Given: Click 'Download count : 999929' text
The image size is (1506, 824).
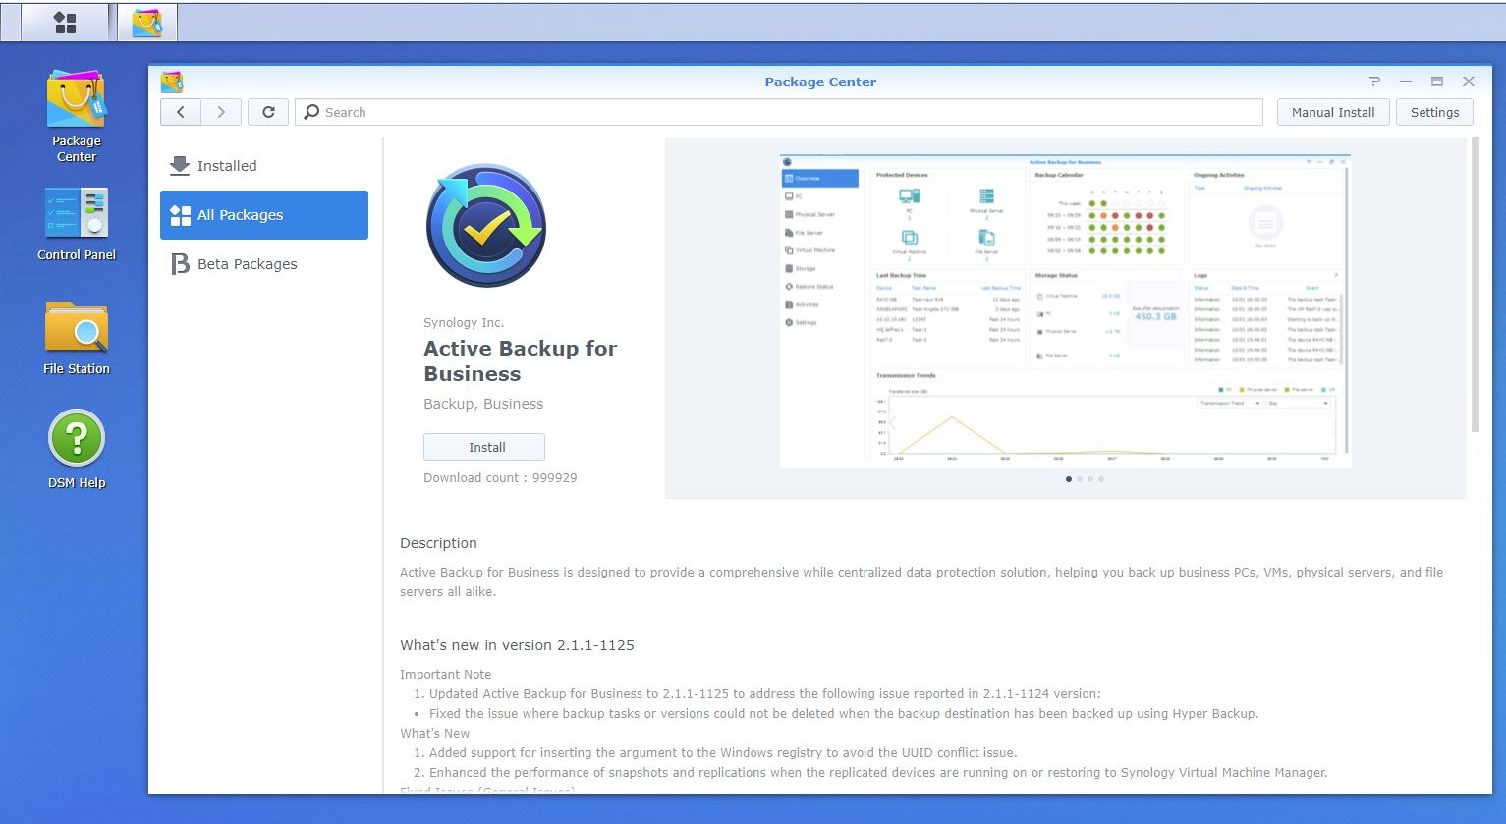Looking at the screenshot, I should 500,477.
